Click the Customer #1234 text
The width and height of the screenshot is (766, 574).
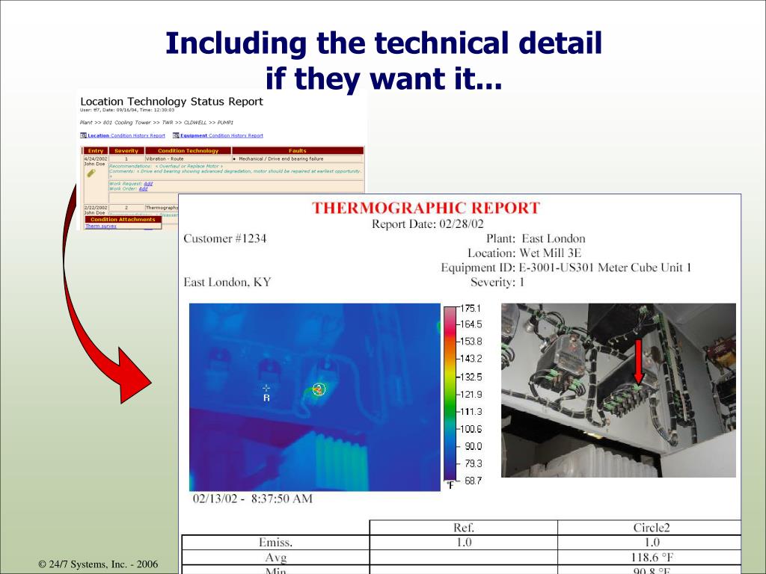click(224, 238)
